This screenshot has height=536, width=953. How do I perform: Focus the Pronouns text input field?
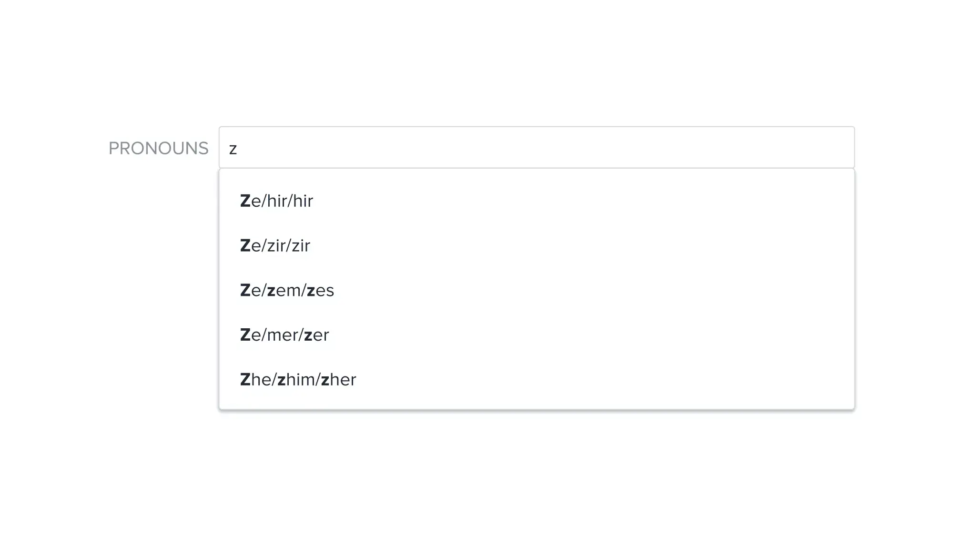point(537,147)
